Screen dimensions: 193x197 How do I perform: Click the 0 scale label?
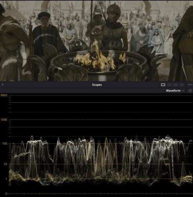(x=6, y=193)
